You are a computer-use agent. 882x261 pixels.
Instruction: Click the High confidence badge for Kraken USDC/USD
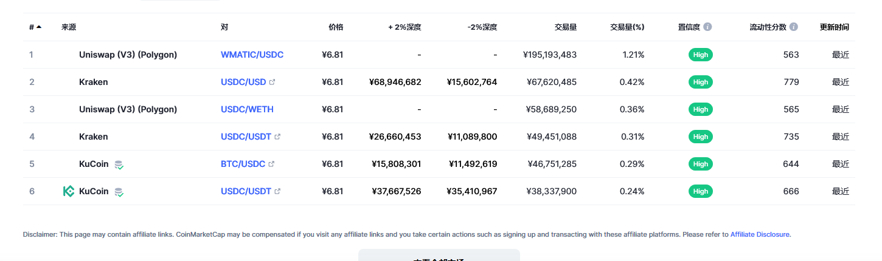tap(700, 82)
